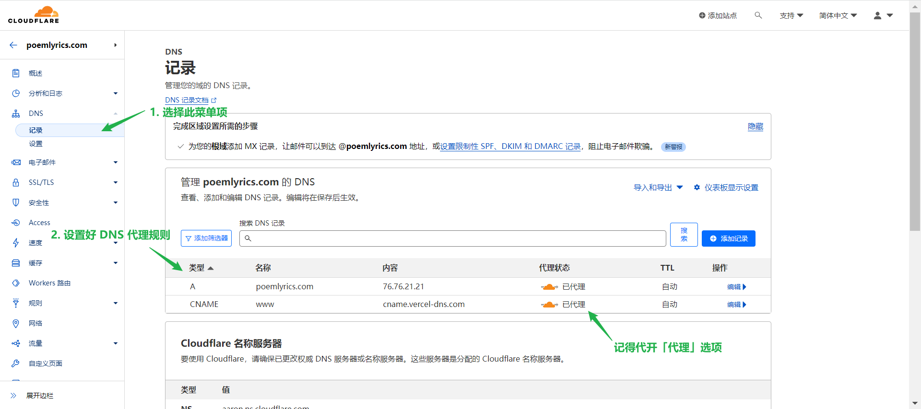Click the 隐藏 link
Image resolution: width=921 pixels, height=409 pixels.
coord(756,126)
